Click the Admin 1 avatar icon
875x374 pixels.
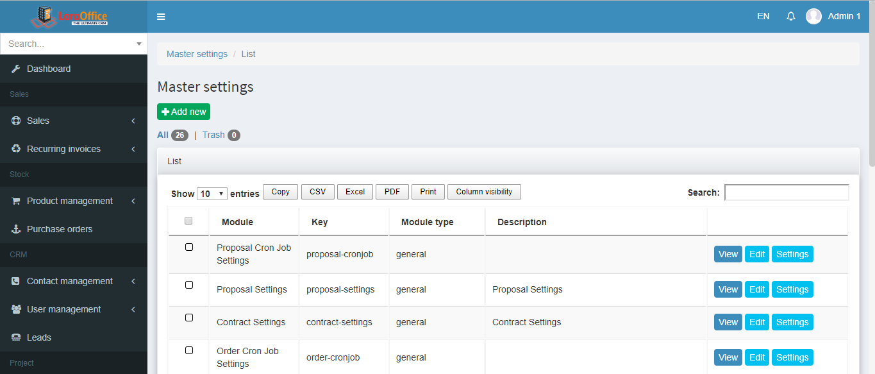pos(813,17)
